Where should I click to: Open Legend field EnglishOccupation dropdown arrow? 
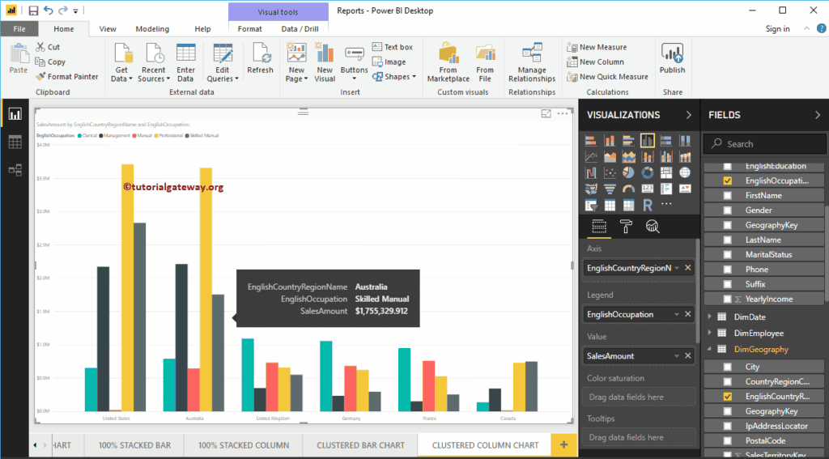point(677,315)
